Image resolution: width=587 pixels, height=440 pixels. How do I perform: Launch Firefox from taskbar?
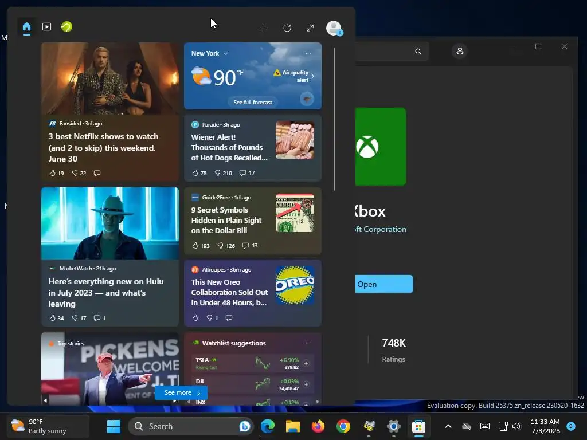click(318, 426)
